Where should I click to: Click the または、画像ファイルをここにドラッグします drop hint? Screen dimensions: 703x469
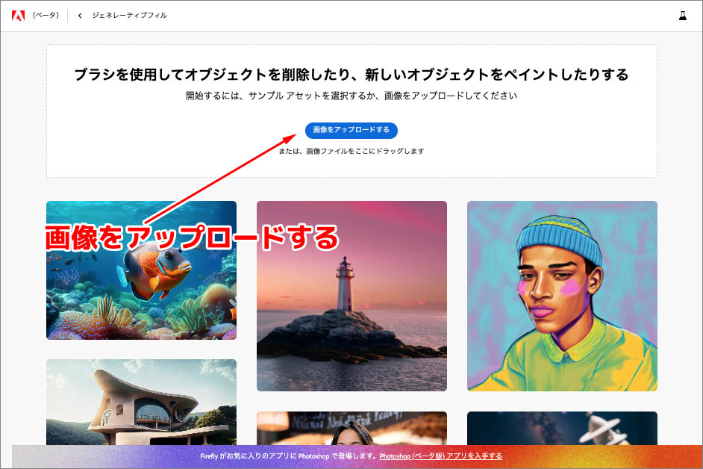[351, 151]
